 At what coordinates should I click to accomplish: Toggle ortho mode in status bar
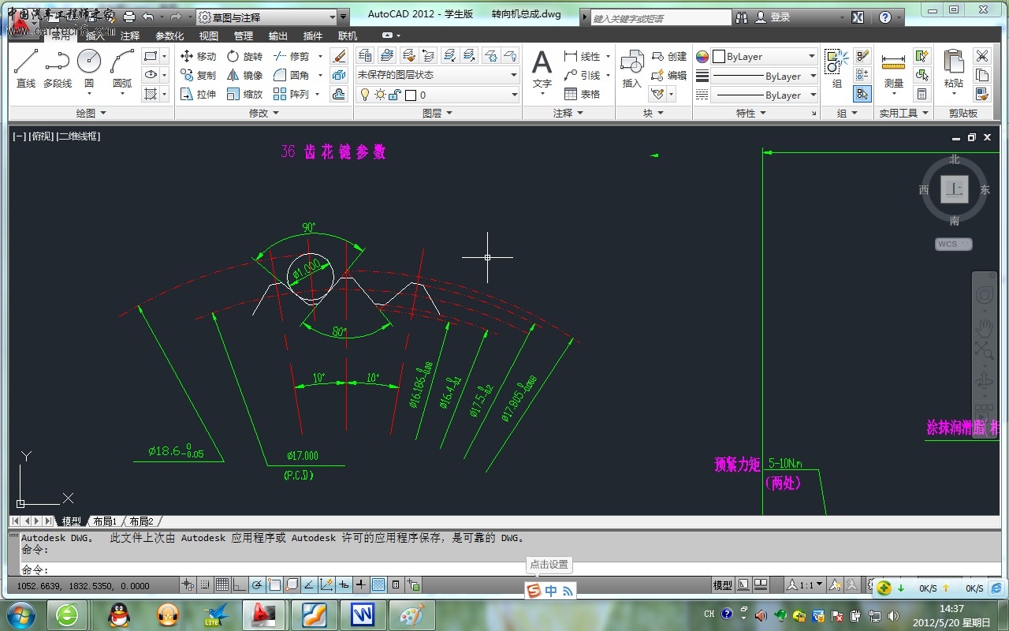coord(240,585)
